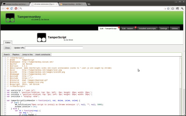This screenshot has height=116, width=186.
Task: Switch to the Installed userscripts tab
Action: click(x=147, y=28)
